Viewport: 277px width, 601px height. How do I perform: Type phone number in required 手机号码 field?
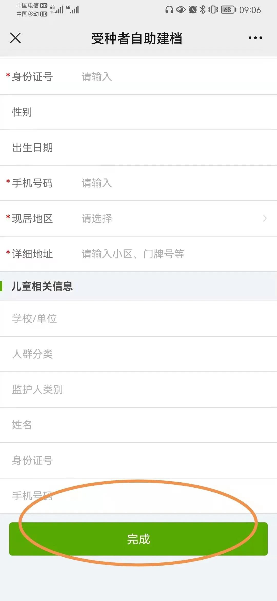(154, 183)
